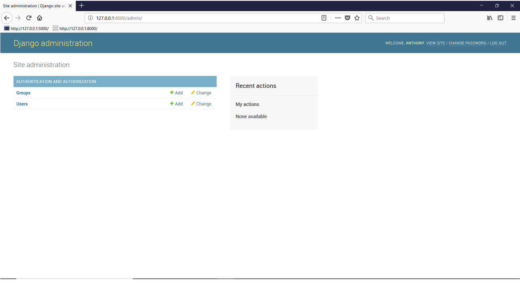The width and height of the screenshot is (520, 292).
Task: Open the browser home page icon
Action: pos(39,18)
